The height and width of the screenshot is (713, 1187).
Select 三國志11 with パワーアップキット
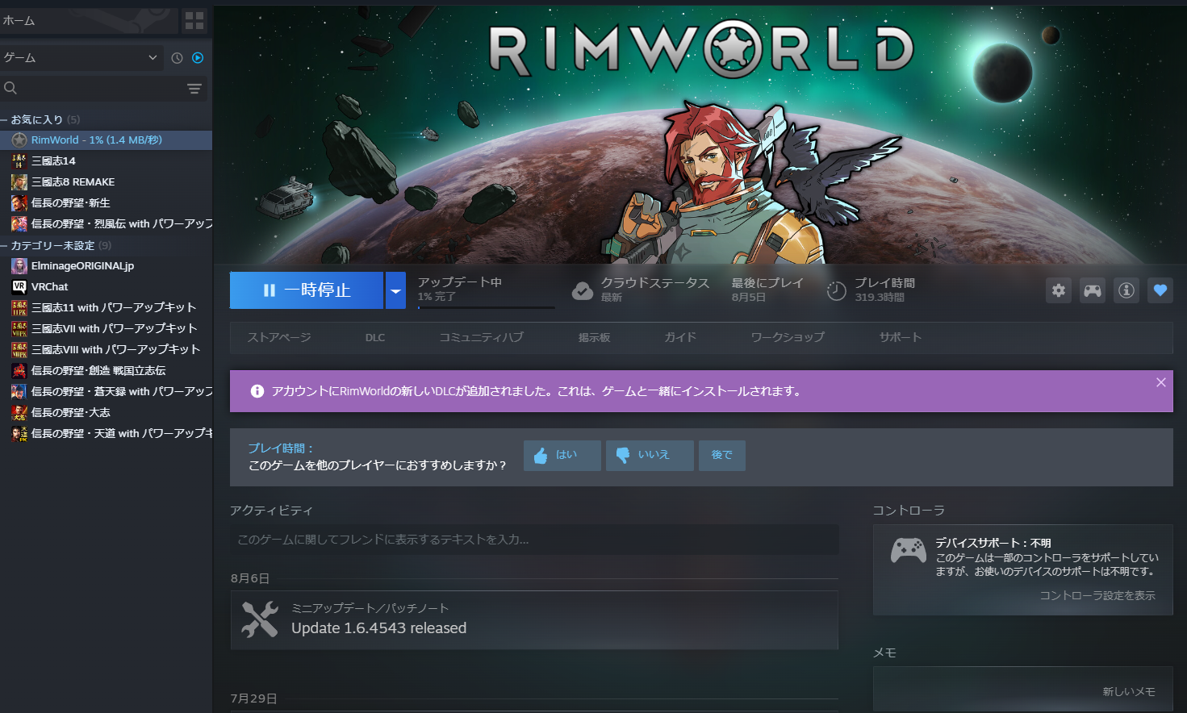tap(106, 308)
